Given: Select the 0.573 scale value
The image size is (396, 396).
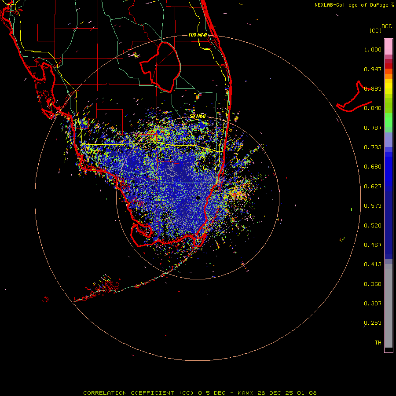Looking at the screenshot, I should pos(373,206).
